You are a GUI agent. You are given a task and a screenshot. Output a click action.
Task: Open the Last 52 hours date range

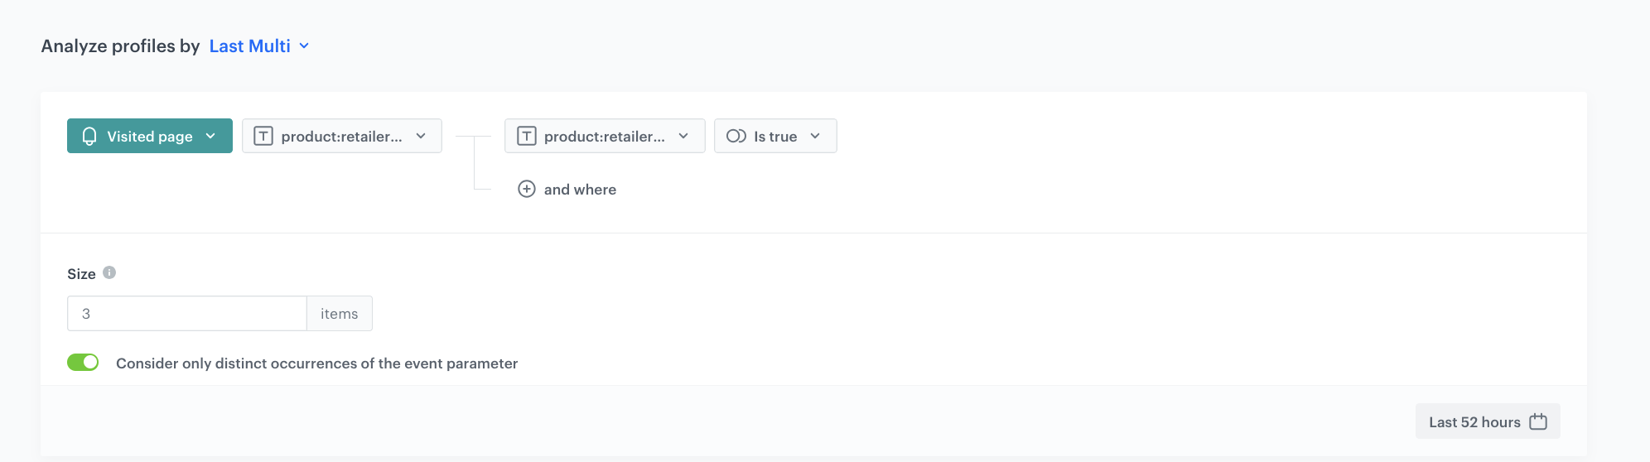tap(1474, 422)
